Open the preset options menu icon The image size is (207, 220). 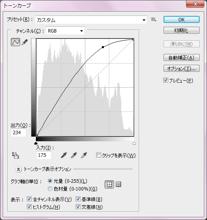[154, 19]
